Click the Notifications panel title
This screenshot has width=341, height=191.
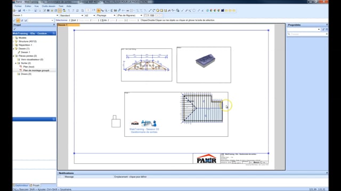(x=66, y=173)
